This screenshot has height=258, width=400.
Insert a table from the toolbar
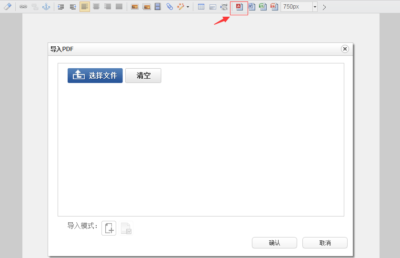(201, 7)
